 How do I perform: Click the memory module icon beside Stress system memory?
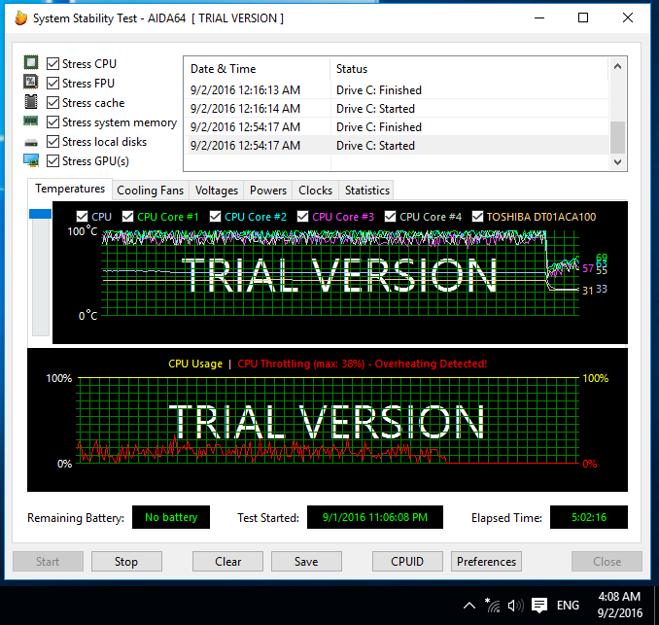[x=31, y=122]
